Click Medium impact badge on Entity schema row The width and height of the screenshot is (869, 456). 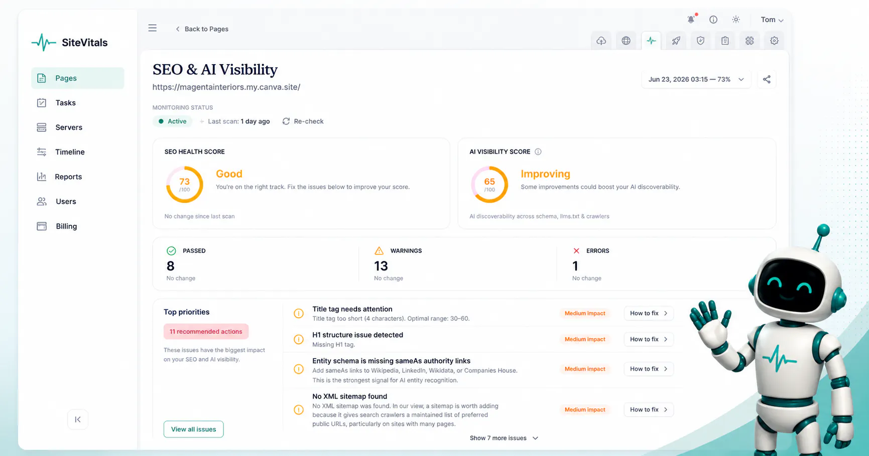585,369
